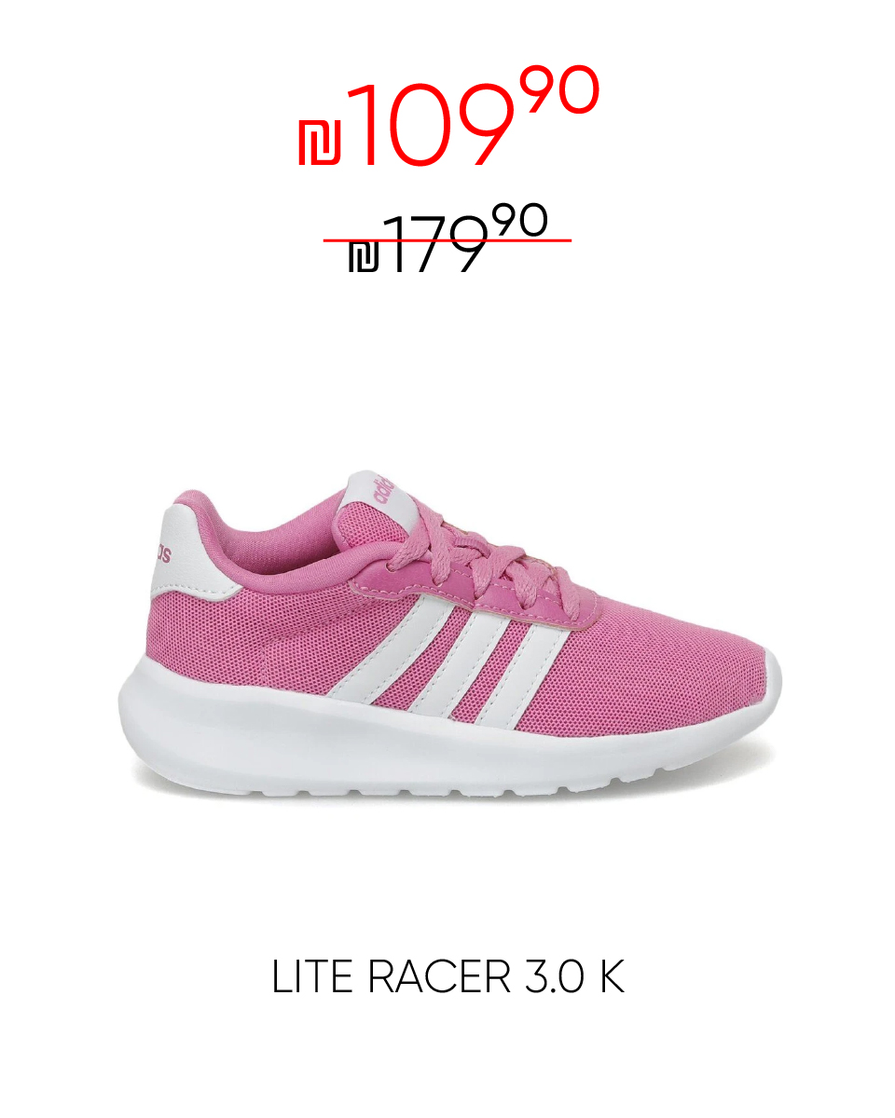Screen dimensions: 895x1118
Task: Open the LITE RACER 3.0 K product title
Action: pos(447,978)
